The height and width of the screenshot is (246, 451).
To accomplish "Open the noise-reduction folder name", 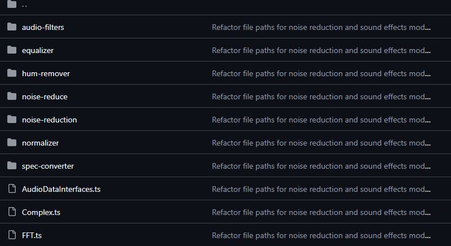I will tap(49, 120).
